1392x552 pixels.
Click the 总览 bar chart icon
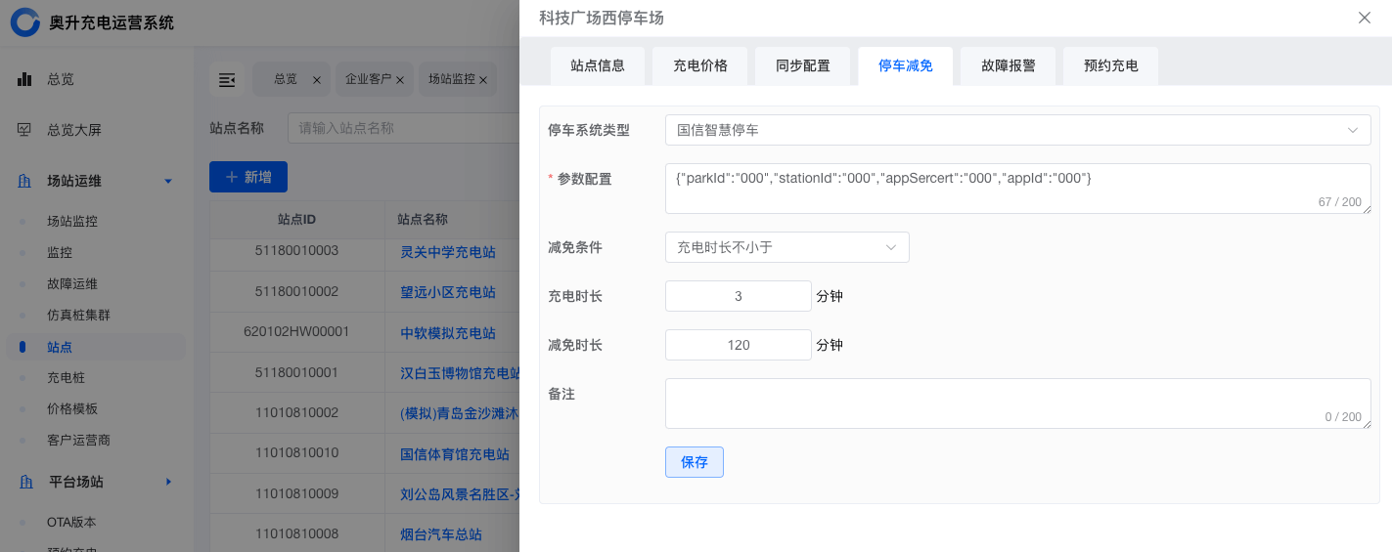24,79
